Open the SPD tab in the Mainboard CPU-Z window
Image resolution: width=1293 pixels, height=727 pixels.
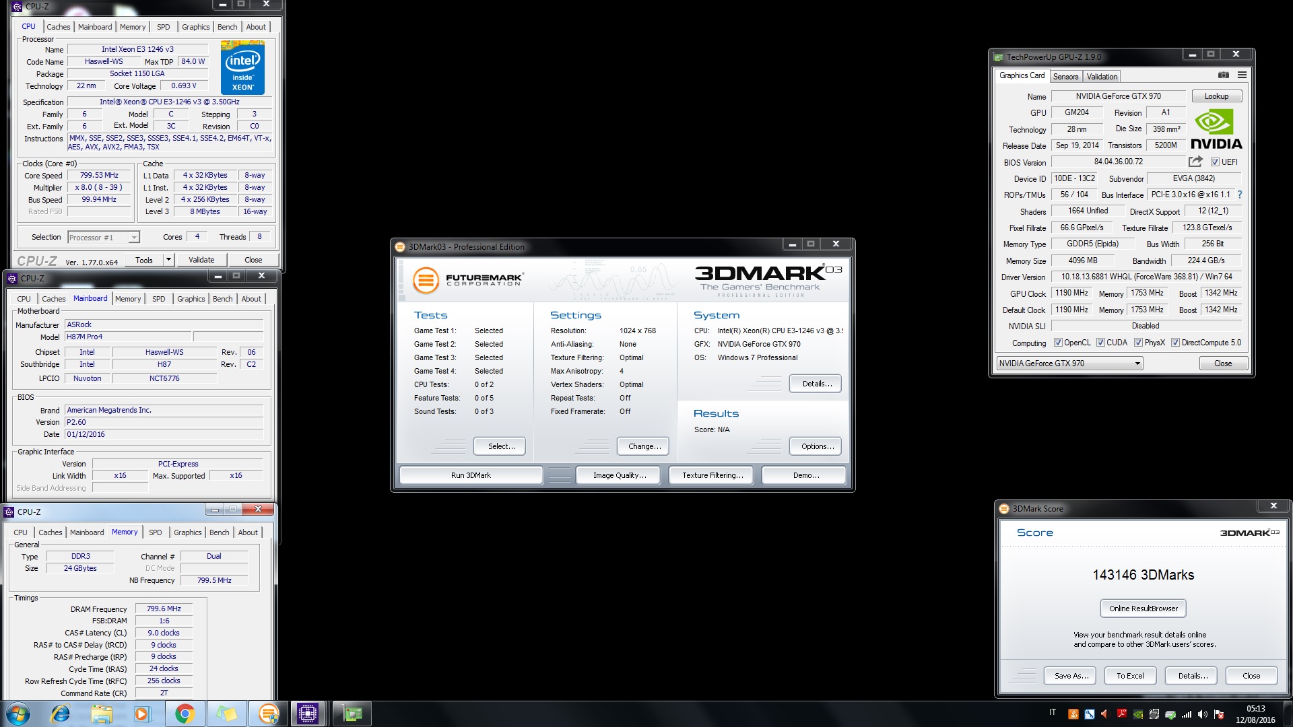[x=158, y=299]
